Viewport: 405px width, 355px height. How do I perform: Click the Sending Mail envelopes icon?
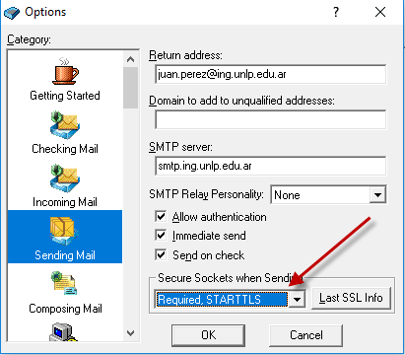point(64,231)
